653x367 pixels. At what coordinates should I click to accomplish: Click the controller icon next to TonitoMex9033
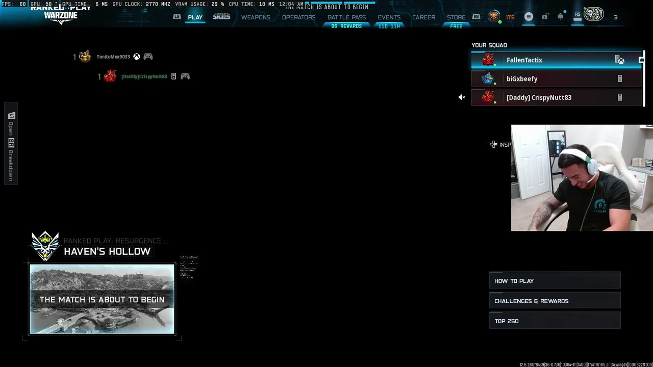pyautogui.click(x=148, y=57)
